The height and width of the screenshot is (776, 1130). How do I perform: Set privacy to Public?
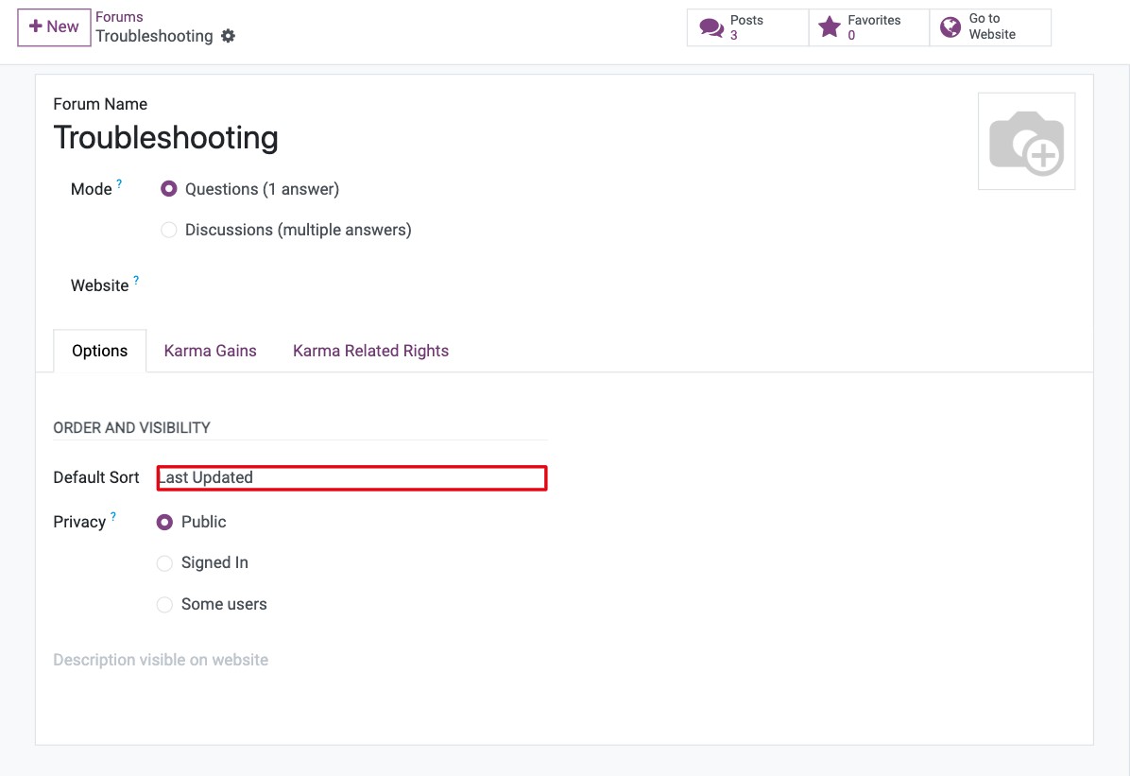pos(164,522)
